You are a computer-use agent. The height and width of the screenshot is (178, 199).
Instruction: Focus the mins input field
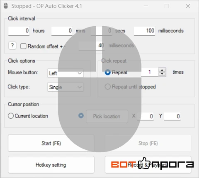click(62, 31)
